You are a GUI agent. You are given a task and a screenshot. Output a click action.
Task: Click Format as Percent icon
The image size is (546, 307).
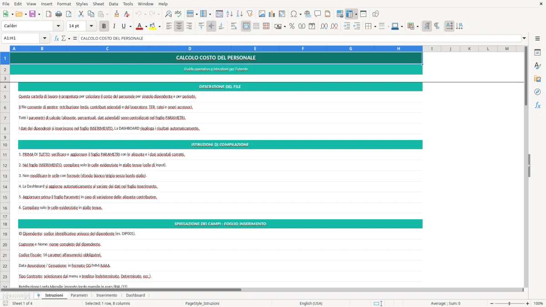(292, 26)
